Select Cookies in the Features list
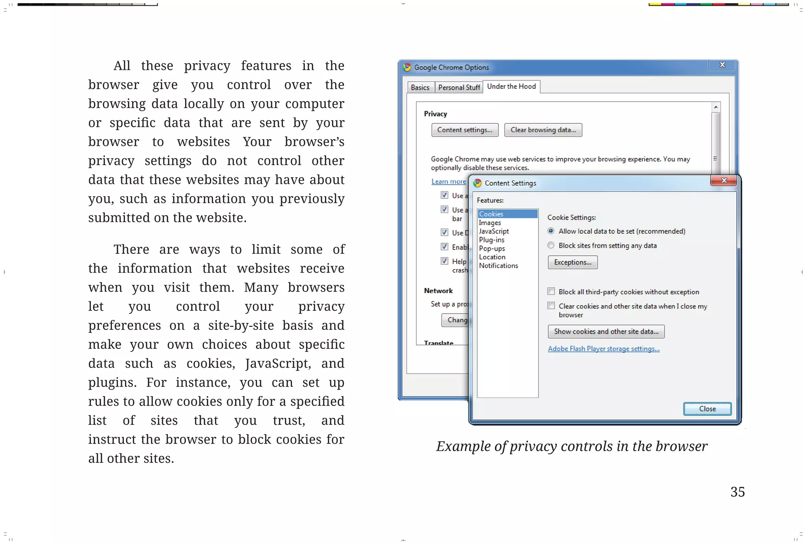Screen dimensions: 805x543 tap(507, 214)
